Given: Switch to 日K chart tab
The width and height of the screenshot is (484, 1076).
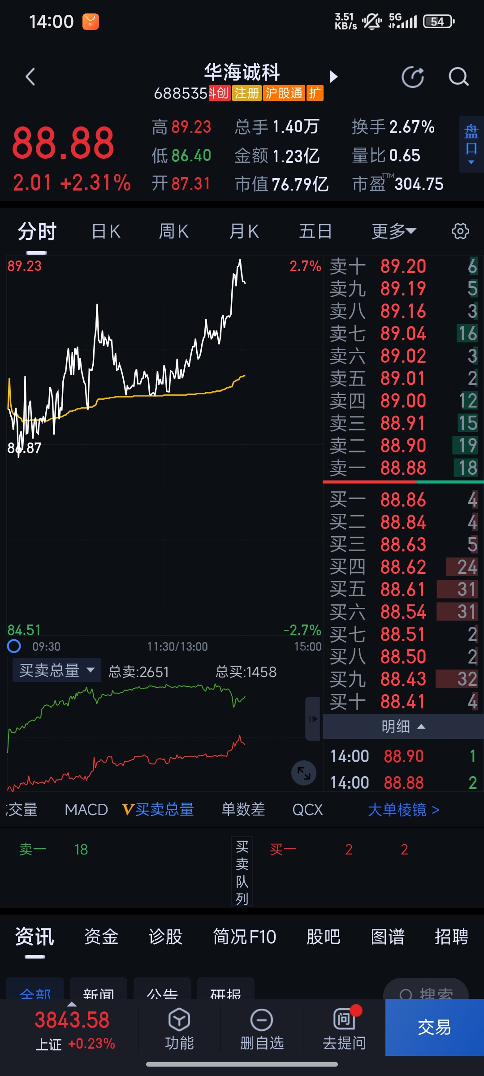Looking at the screenshot, I should pyautogui.click(x=106, y=231).
